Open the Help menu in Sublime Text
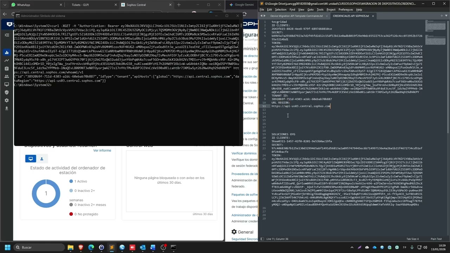 pos(360,9)
